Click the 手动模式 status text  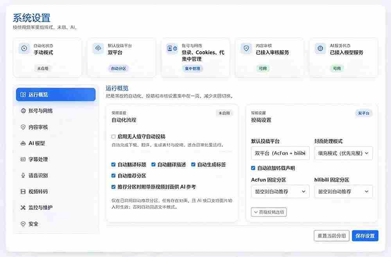pos(43,52)
